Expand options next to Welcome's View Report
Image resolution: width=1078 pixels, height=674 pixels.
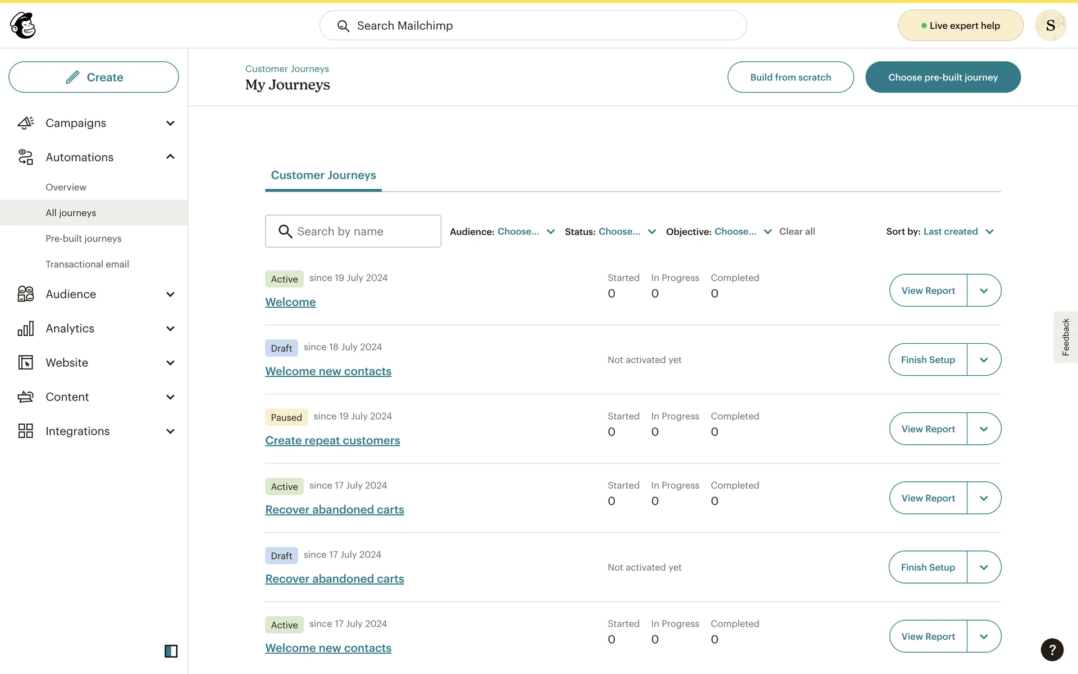tap(984, 290)
